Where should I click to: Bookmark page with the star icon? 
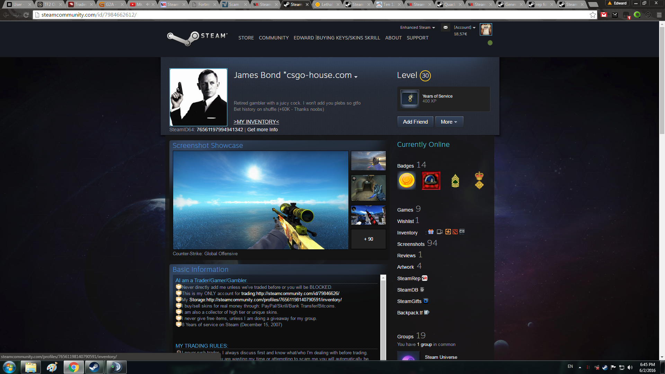[593, 15]
